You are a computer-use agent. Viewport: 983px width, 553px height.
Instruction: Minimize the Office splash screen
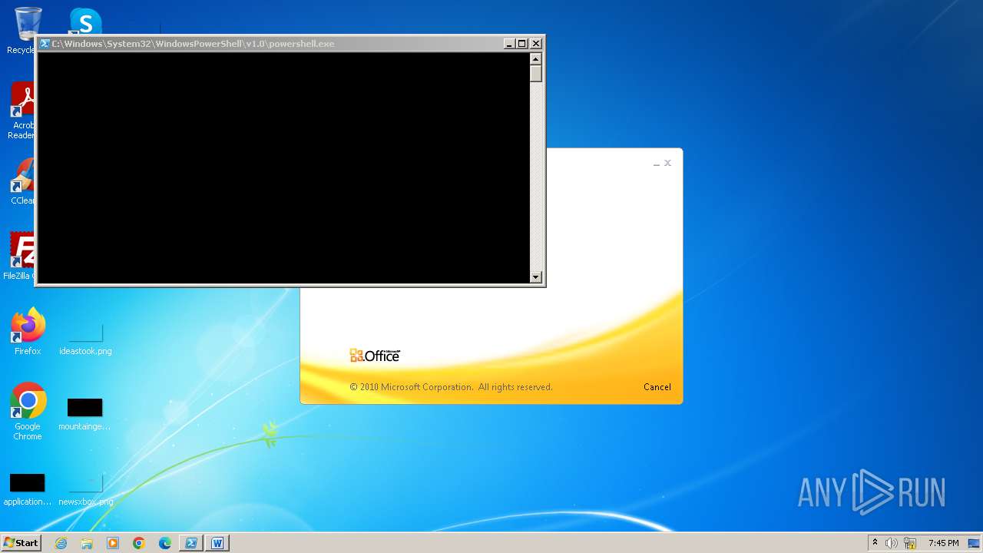pos(657,164)
